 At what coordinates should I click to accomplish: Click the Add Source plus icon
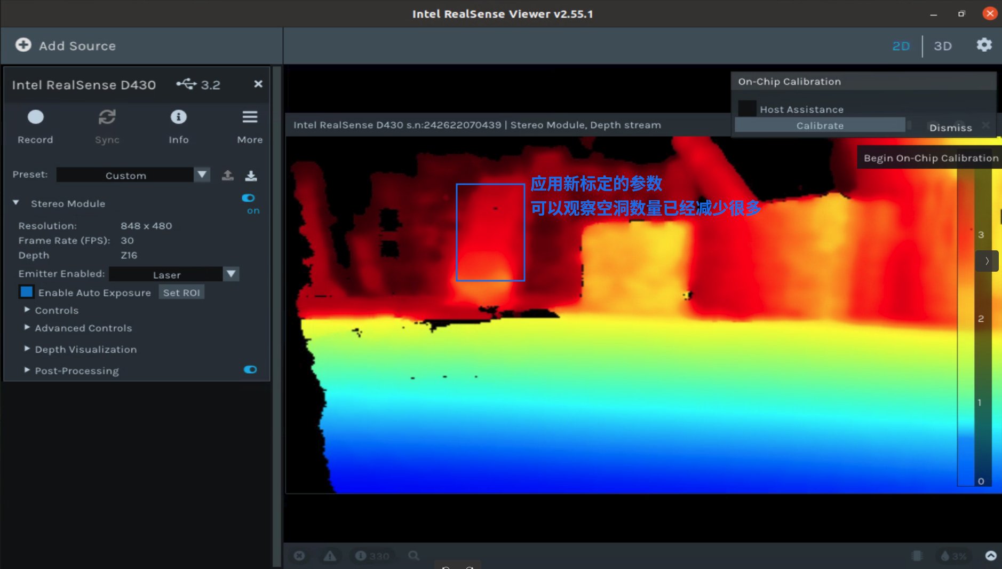pyautogui.click(x=23, y=45)
